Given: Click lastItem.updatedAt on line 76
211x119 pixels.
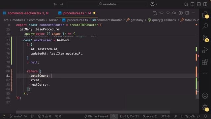Looking at the screenshot, I should (x=66, y=54).
